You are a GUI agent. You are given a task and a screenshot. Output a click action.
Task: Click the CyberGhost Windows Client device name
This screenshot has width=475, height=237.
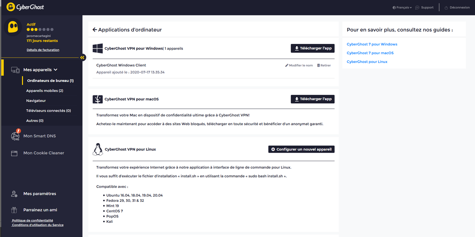121,65
